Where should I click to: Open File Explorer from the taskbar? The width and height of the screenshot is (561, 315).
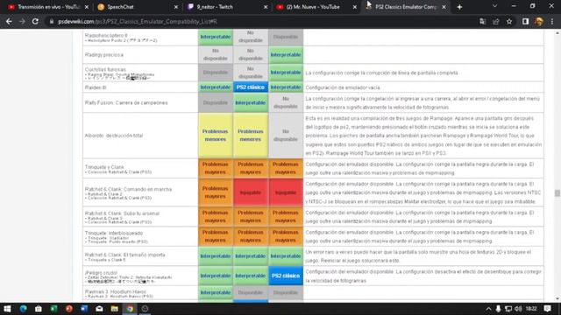[x=115, y=309]
